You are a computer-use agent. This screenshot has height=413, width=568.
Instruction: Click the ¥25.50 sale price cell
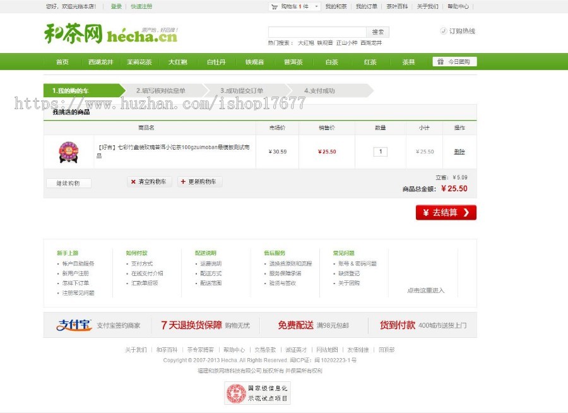pyautogui.click(x=327, y=152)
